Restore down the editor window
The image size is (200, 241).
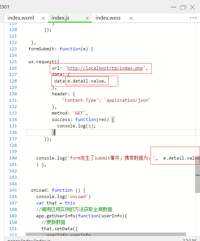click(x=183, y=7)
